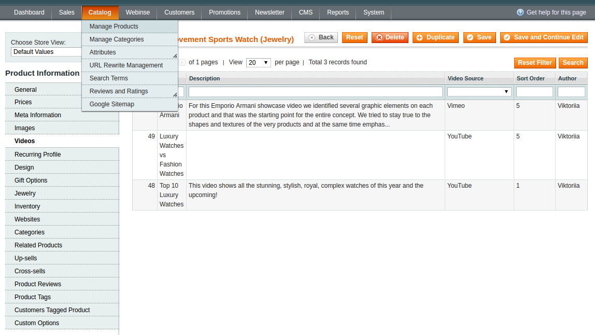595x335 pixels.
Task: Open the Related Products tab
Action: click(x=62, y=245)
